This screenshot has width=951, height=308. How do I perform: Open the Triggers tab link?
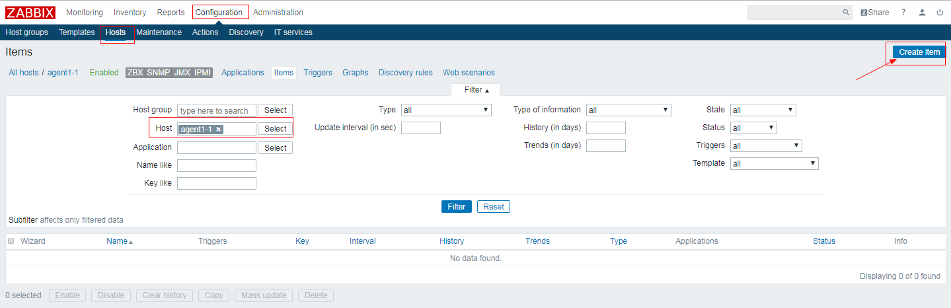[318, 73]
